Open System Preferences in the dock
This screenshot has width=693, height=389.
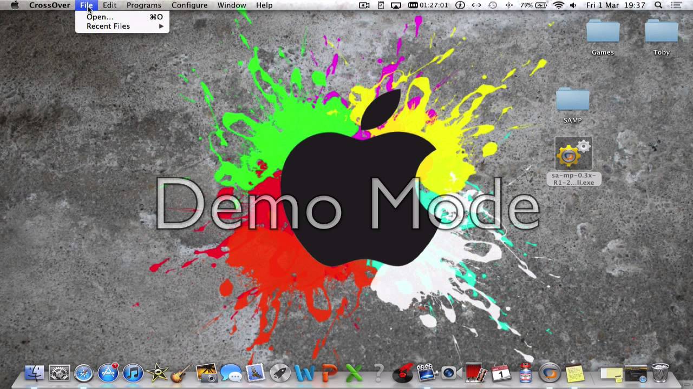point(59,373)
